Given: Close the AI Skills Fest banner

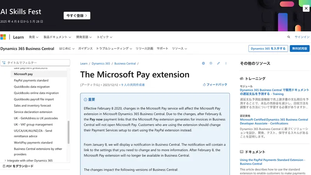Looking at the screenshot, I should [306, 8].
